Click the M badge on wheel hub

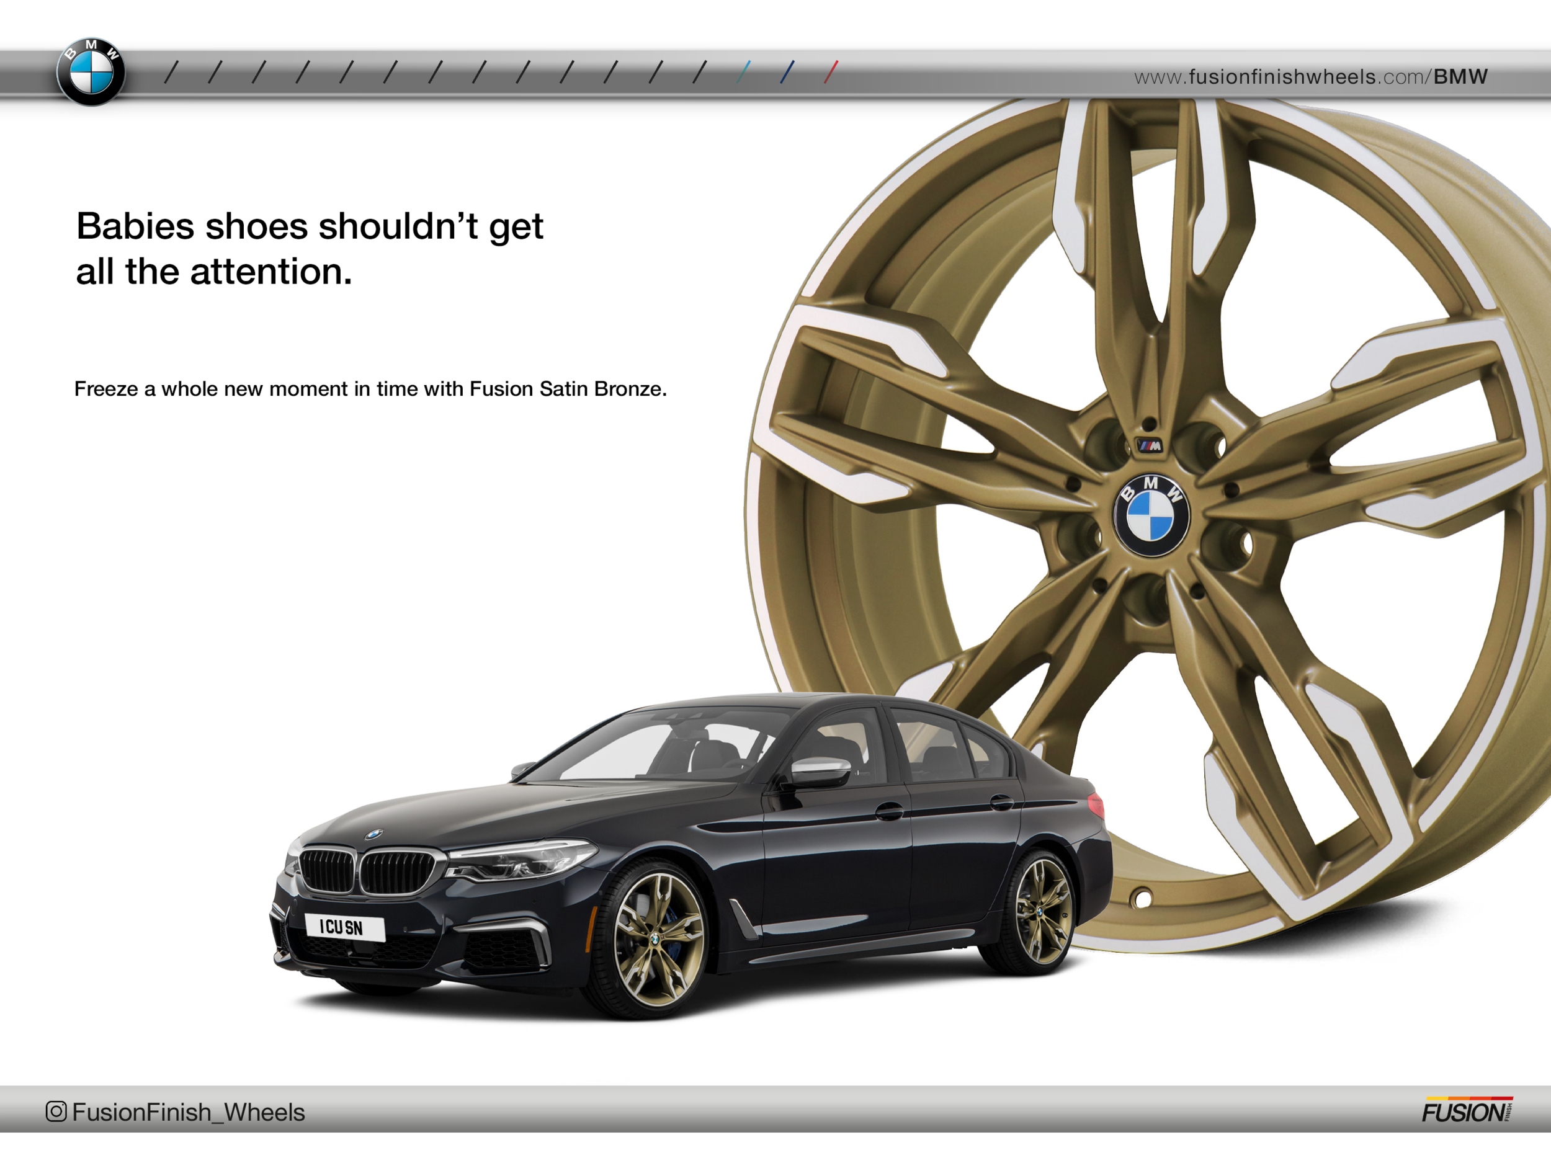(x=1149, y=446)
